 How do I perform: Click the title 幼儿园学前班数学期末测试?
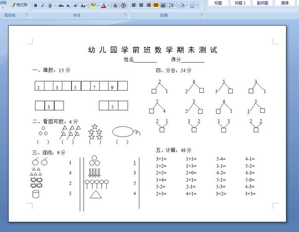(x=152, y=50)
